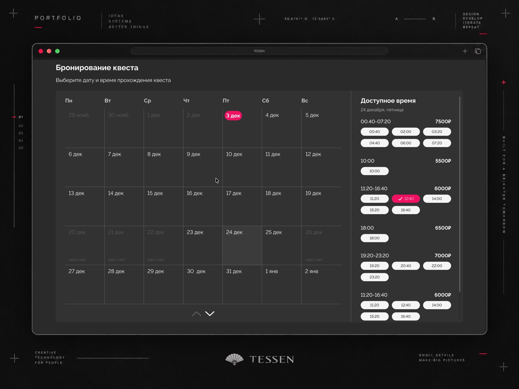Jump to section 02 in side index

(21, 126)
